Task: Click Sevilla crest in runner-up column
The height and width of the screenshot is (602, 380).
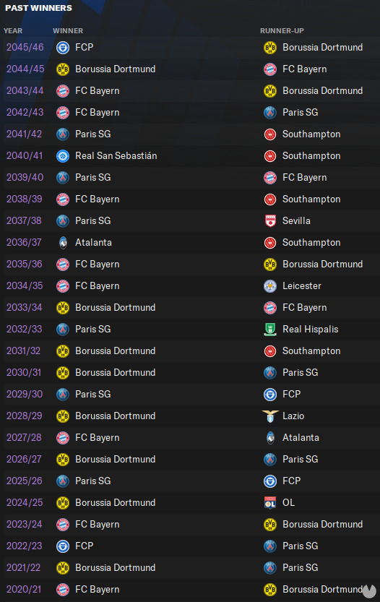Action: pos(270,220)
